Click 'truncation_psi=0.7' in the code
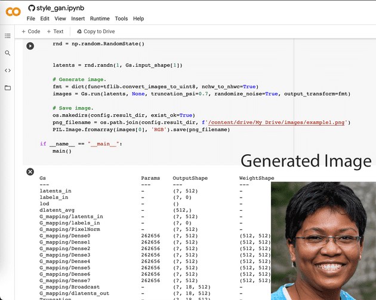The width and height of the screenshot is (376, 300). tap(180, 94)
